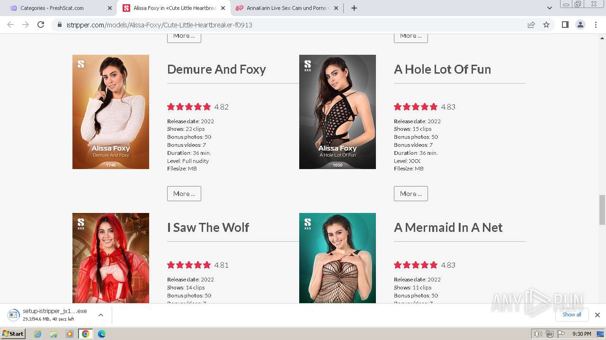This screenshot has height=340, width=606.
Task: Open the I Saw The Wolf card thumbnail
Action: pyautogui.click(x=111, y=258)
